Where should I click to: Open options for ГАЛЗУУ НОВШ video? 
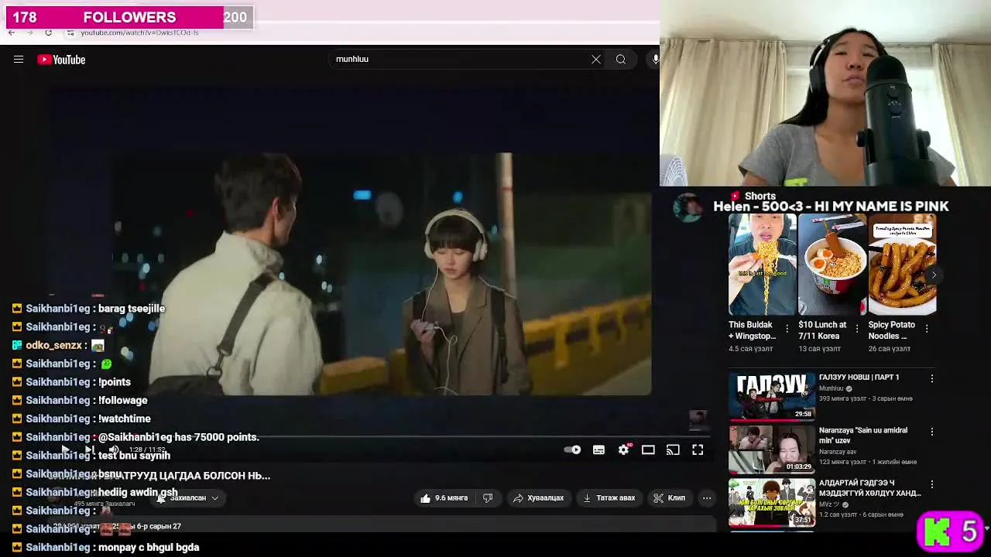click(x=932, y=378)
